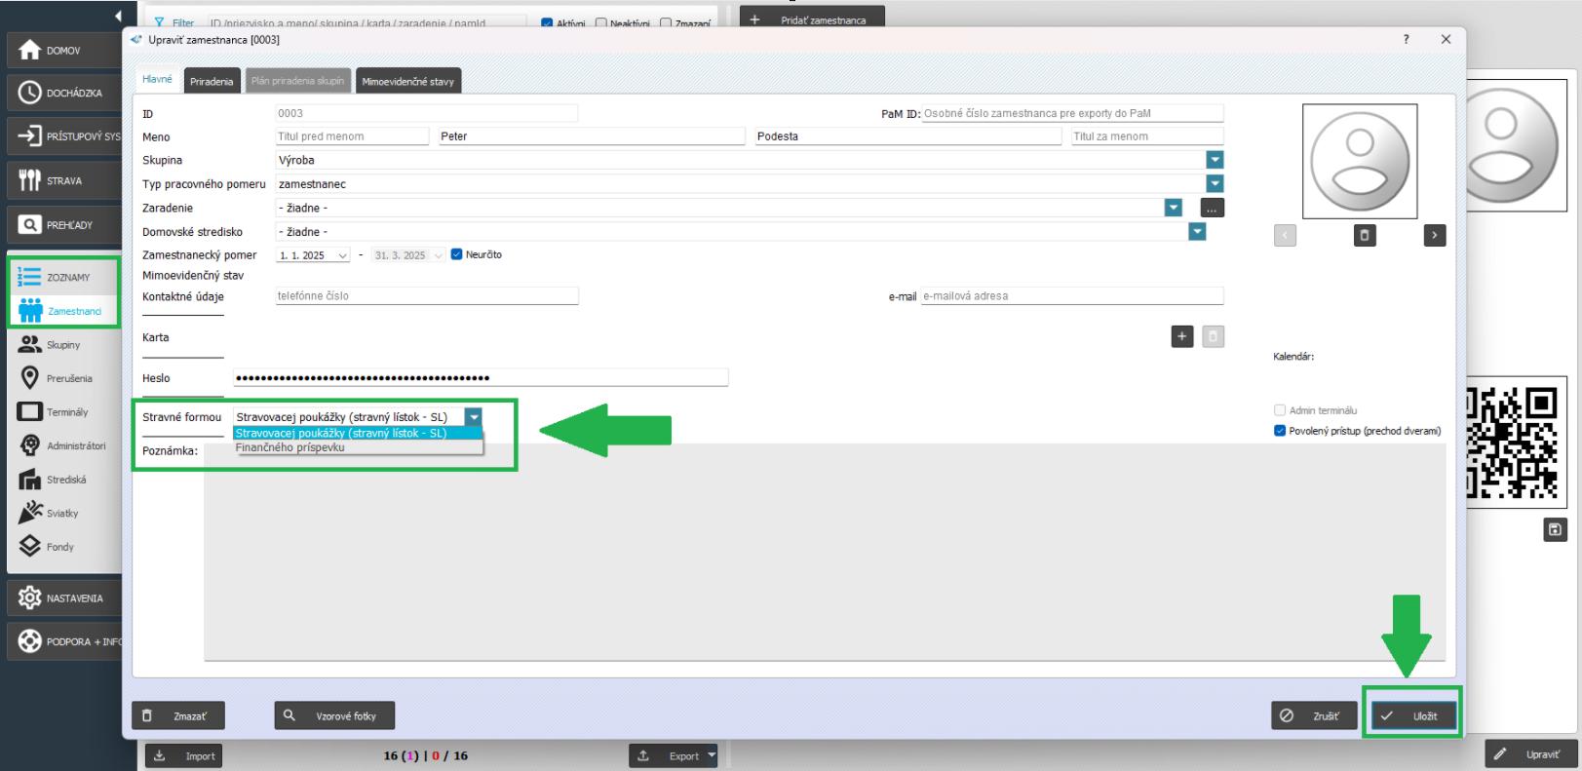
Task: Open the Zaradenie ellipsis browse button
Action: [1212, 208]
